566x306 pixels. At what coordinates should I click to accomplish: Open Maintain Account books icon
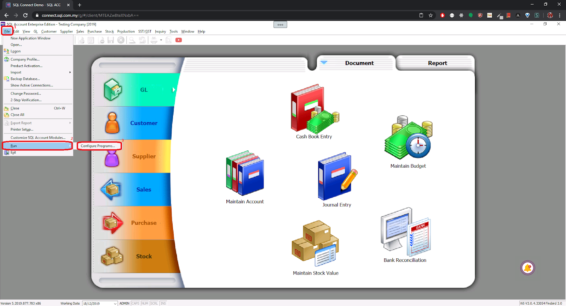tap(245, 173)
